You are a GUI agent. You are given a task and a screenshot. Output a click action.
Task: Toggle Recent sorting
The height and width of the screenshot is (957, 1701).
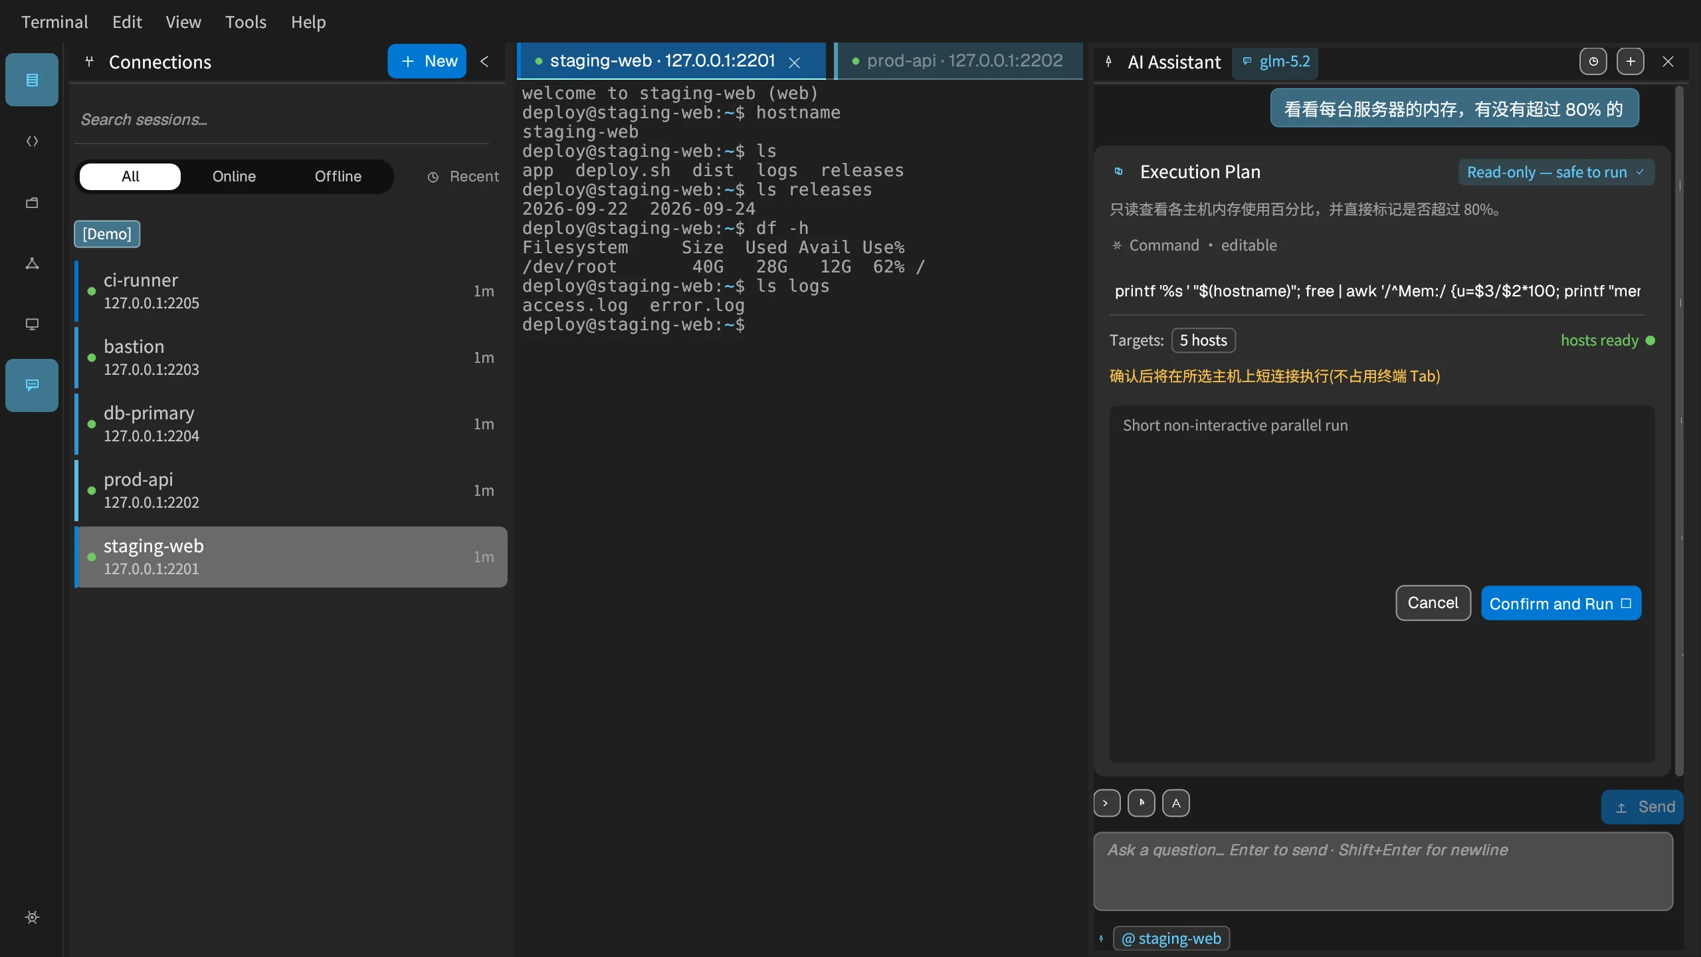click(463, 176)
